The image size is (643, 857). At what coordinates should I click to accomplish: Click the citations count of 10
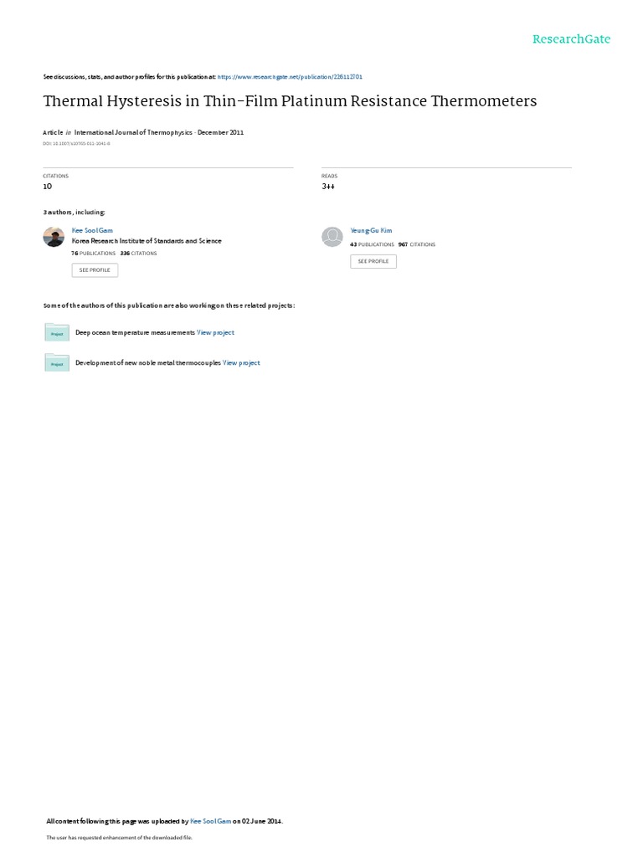pyautogui.click(x=48, y=187)
